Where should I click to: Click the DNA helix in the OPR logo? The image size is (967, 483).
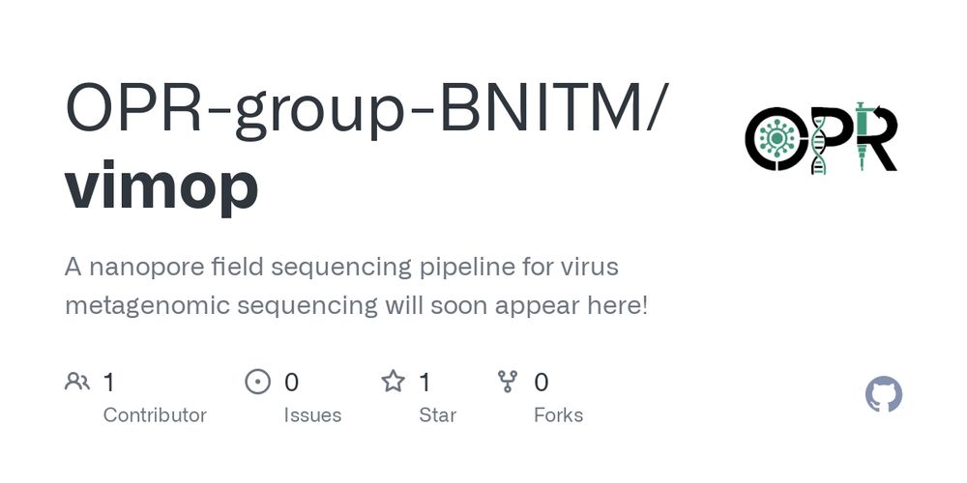(818, 144)
